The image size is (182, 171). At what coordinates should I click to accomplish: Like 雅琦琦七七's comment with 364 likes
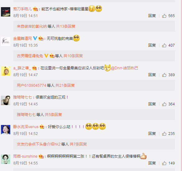point(164,104)
